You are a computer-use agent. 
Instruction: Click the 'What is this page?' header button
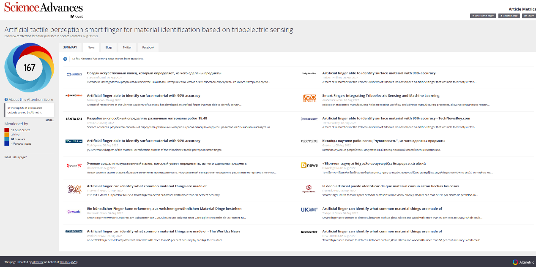483,16
